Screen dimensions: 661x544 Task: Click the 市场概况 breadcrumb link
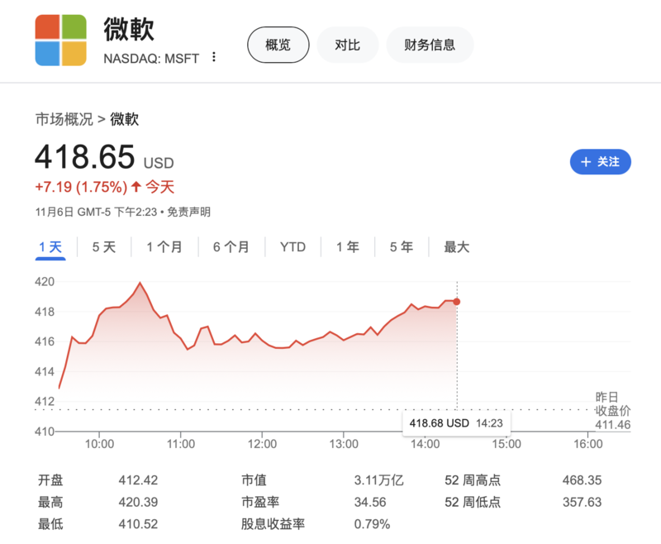click(64, 119)
